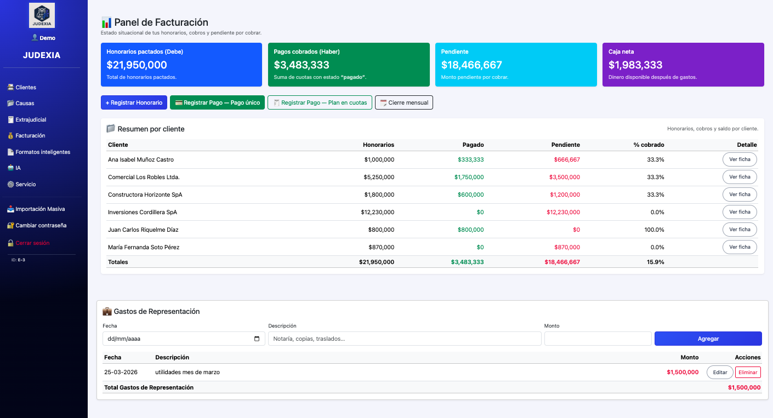The height and width of the screenshot is (418, 773).
Task: Open Formatos inteligentes document icon
Action: (x=10, y=152)
